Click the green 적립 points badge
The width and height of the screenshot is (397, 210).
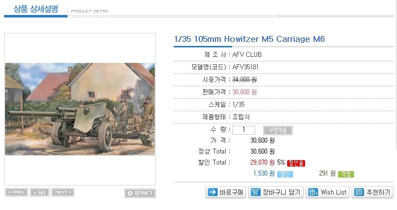(x=346, y=174)
